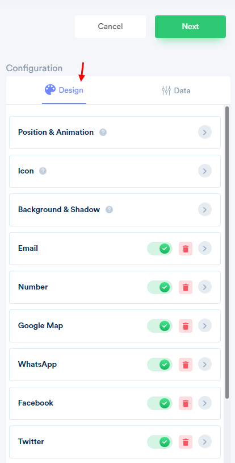This screenshot has width=235, height=463.
Task: Select the Design tab
Action: point(64,90)
